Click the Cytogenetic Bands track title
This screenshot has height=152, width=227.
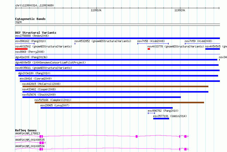[30, 19]
